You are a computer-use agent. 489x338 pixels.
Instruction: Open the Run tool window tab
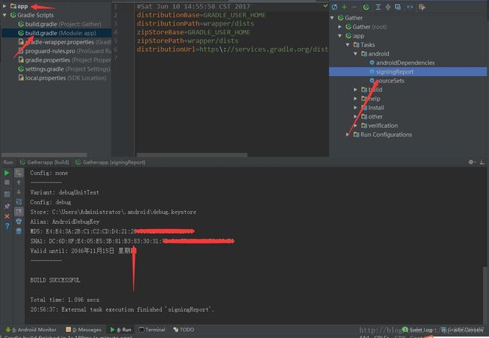pyautogui.click(x=120, y=330)
